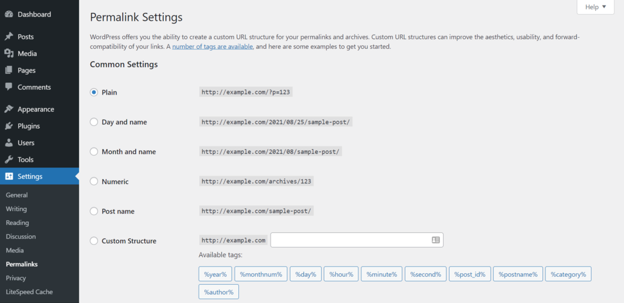Click the Pages icon in sidebar

pos(9,70)
